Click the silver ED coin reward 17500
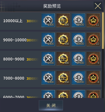Viewport: 105px width, 112px height. [78, 59]
